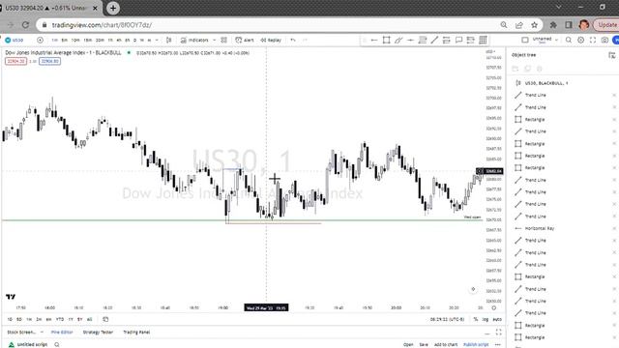Open the Stock Screener tab
This screenshot has height=348, width=619.
pos(21,333)
